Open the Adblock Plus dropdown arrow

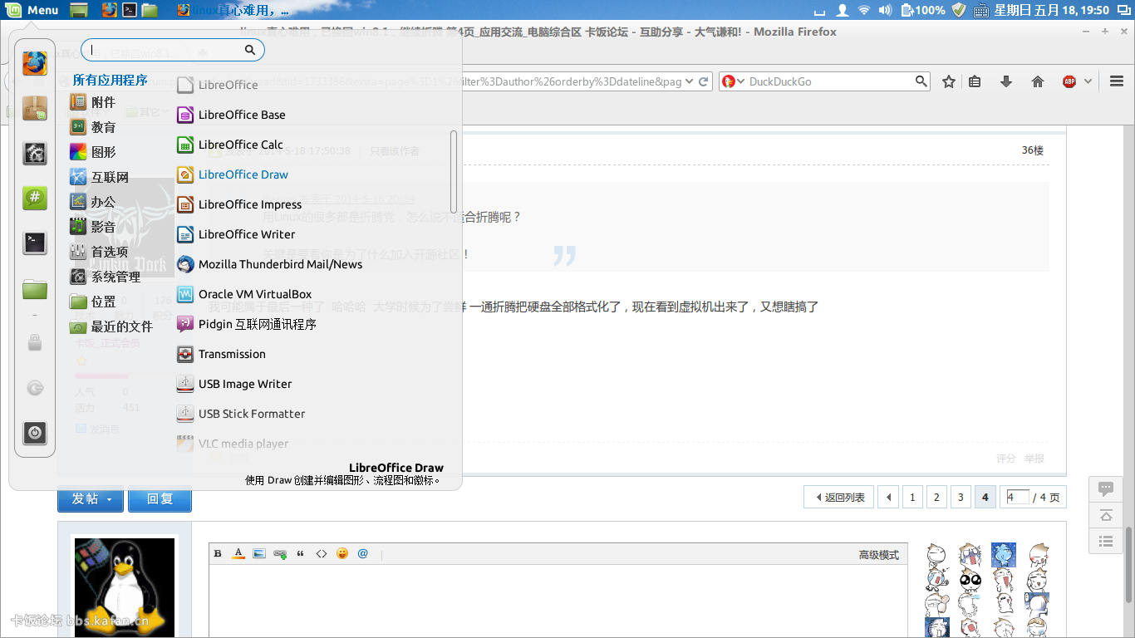[1088, 81]
